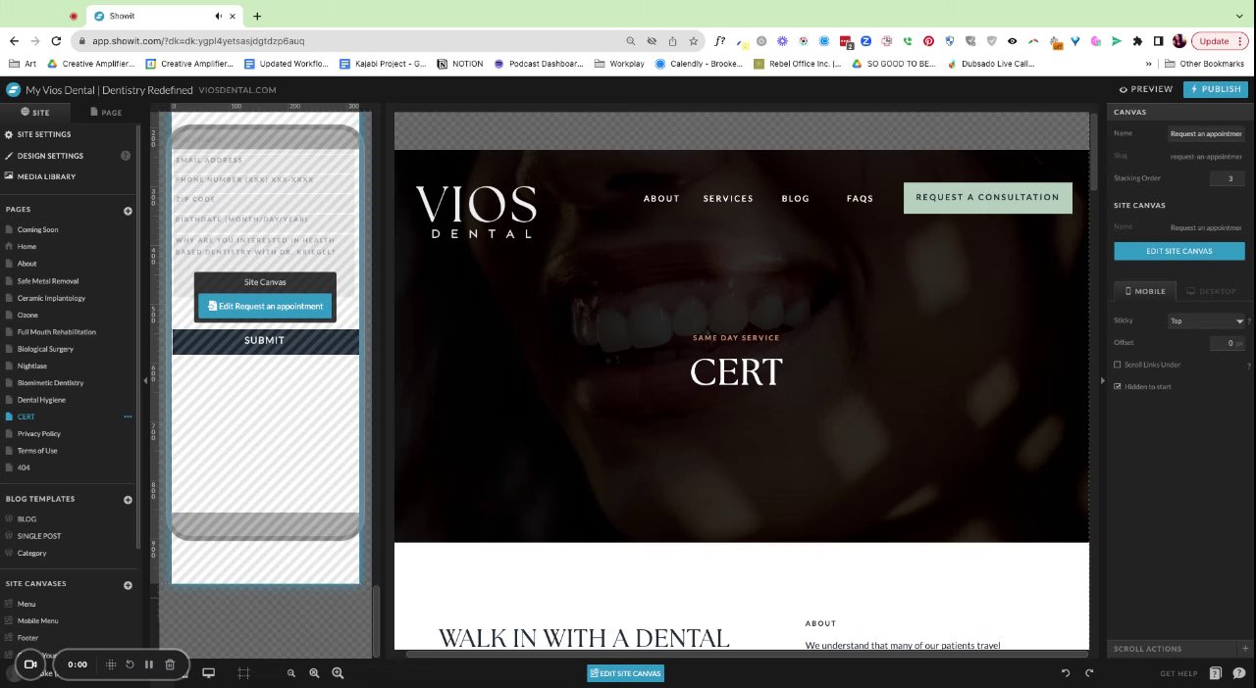Open the Other Bookmarks folder
This screenshot has height=688, width=1256.
(x=1204, y=64)
